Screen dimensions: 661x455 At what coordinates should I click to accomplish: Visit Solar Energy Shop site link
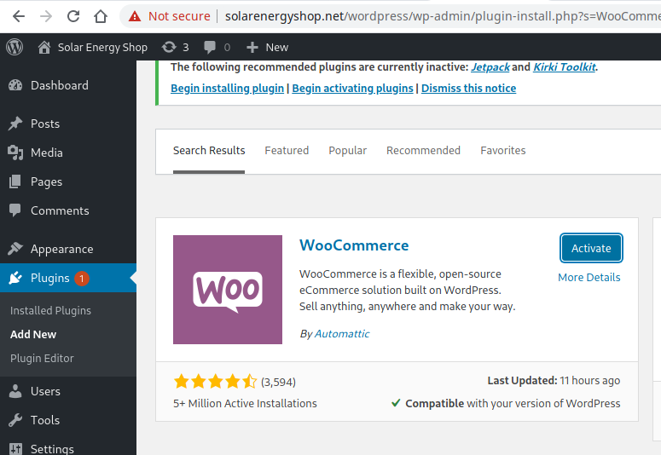click(93, 47)
